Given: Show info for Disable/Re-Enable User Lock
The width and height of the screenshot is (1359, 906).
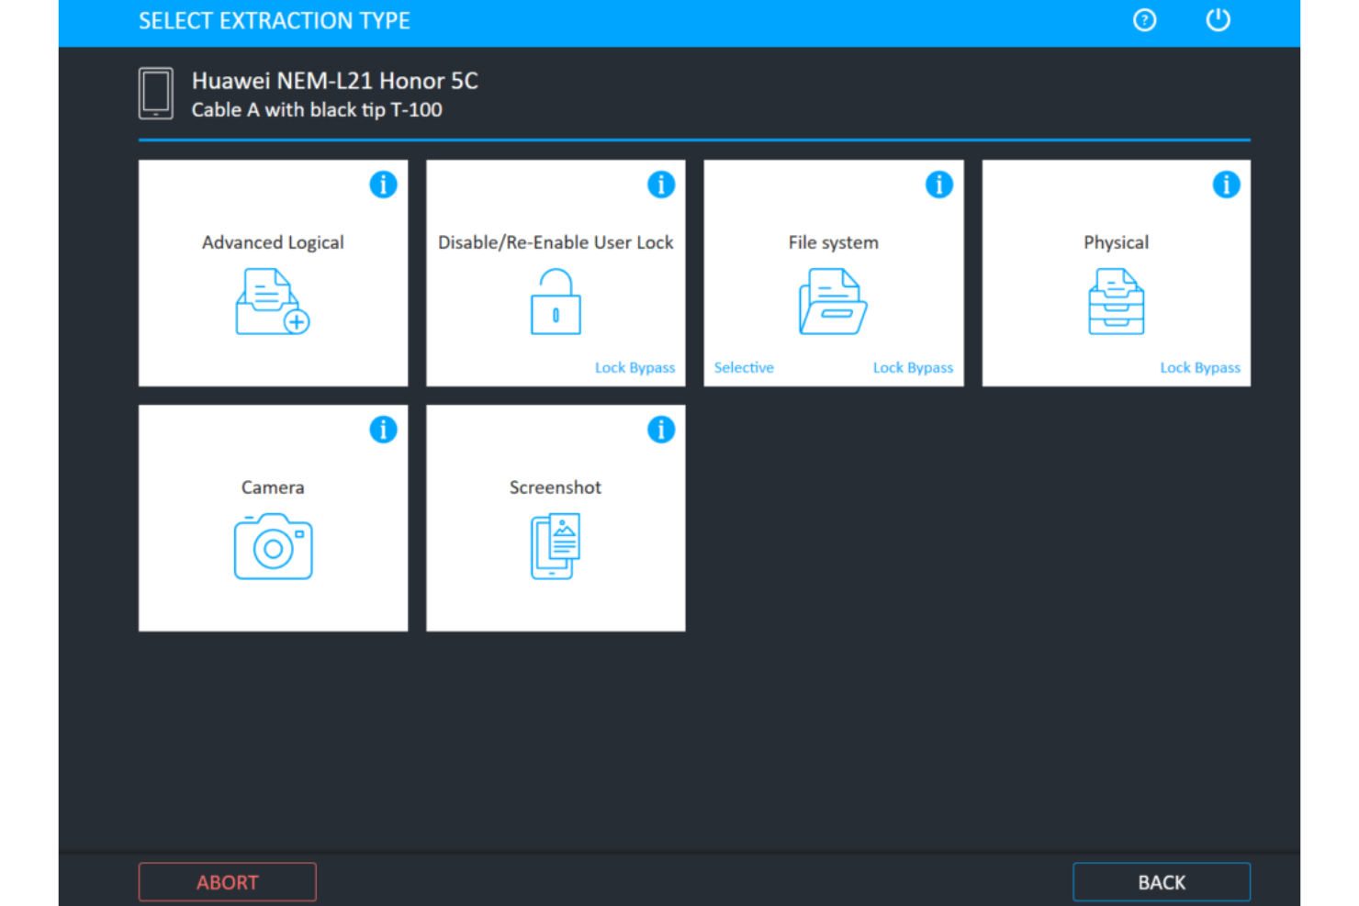Looking at the screenshot, I should tap(661, 185).
